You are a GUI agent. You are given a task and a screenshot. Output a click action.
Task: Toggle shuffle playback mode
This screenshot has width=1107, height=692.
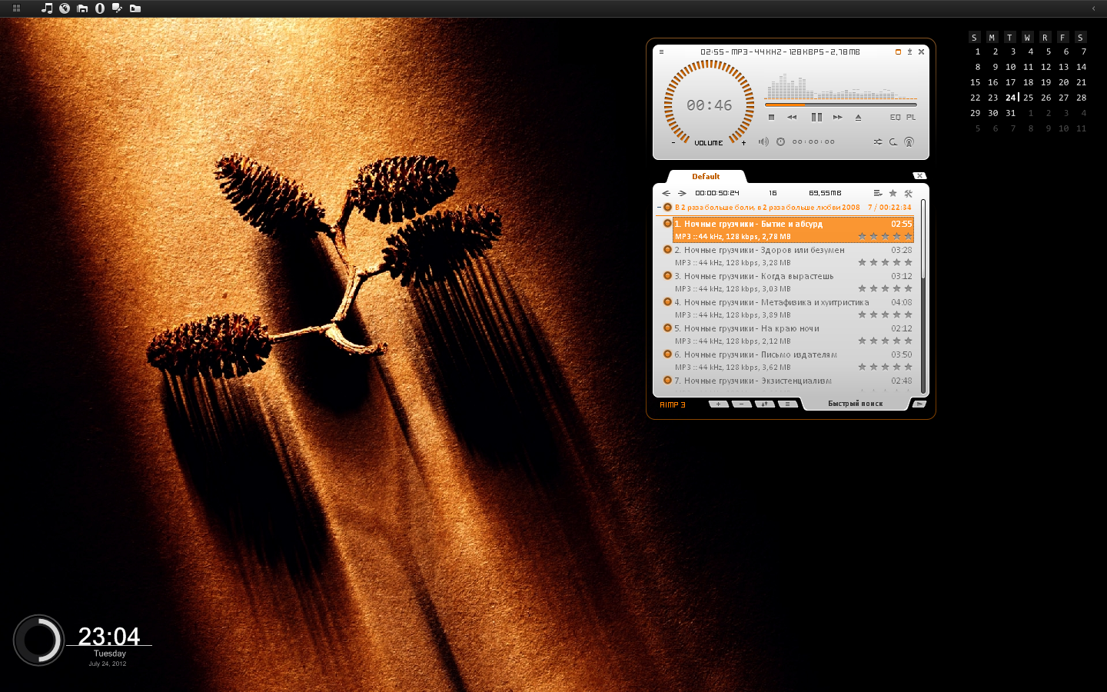tap(878, 141)
